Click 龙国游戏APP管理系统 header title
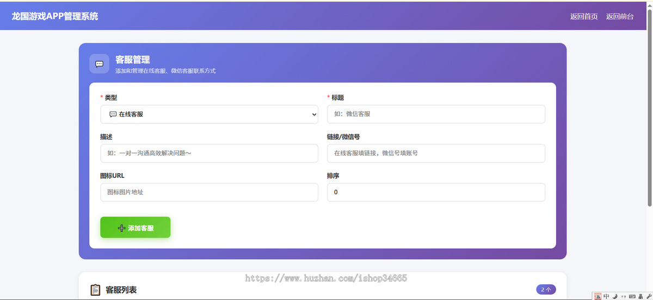 pyautogui.click(x=55, y=16)
